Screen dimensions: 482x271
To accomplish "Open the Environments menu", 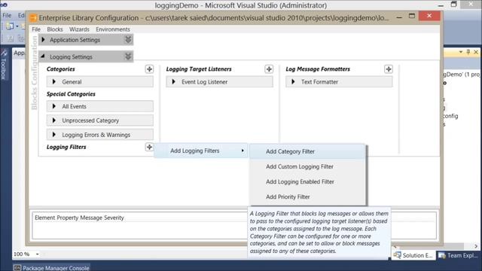I will tap(113, 29).
